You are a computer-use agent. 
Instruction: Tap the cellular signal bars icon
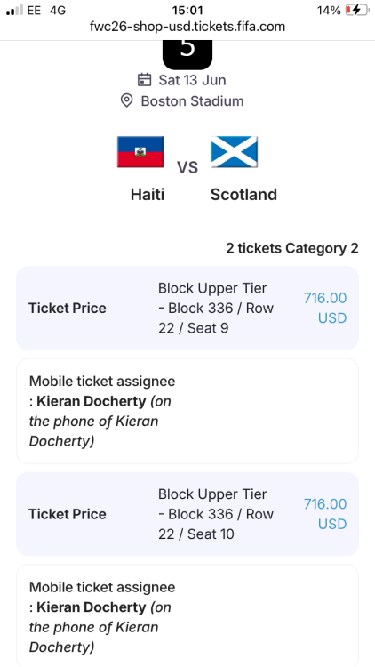coord(14,11)
